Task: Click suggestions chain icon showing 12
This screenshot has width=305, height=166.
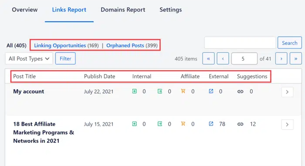Action: point(240,124)
